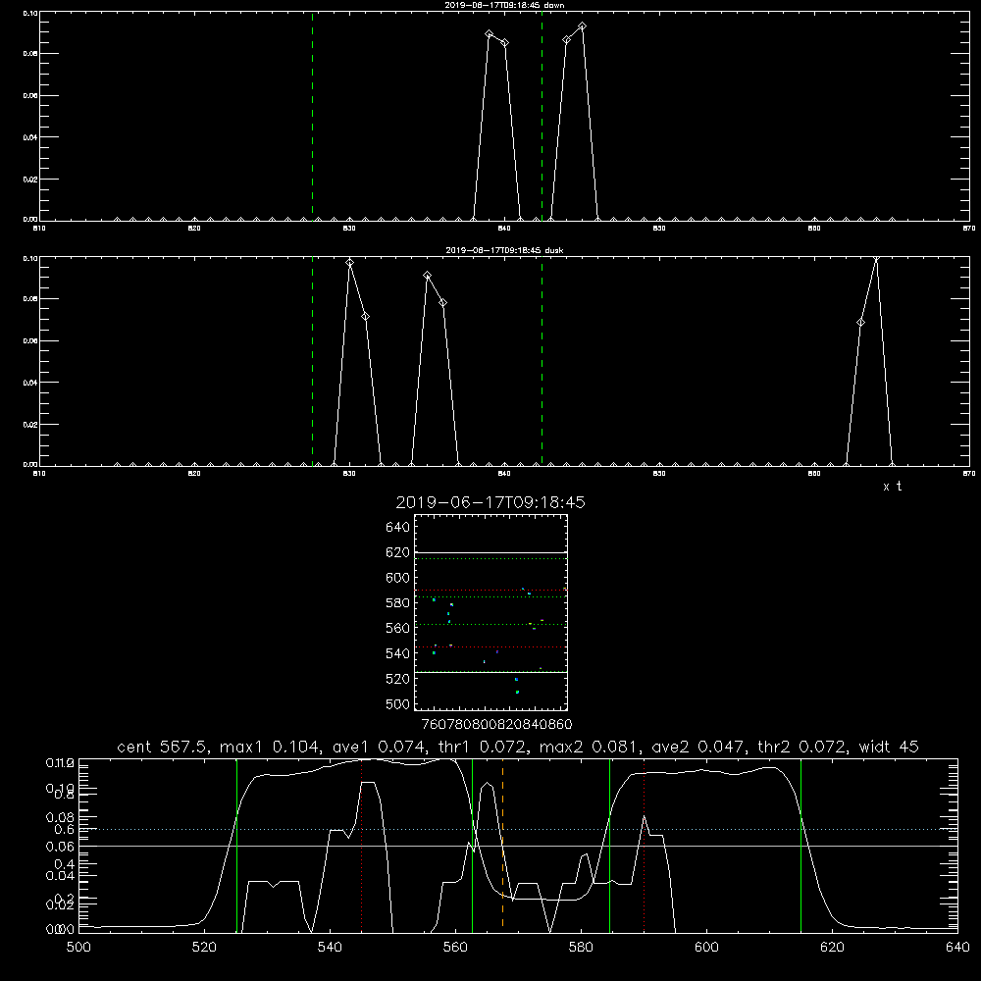Click the "640" x-axis label on bottom plot
The width and height of the screenshot is (981, 981).
[x=957, y=948]
